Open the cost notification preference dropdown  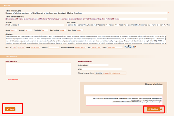click(x=136, y=102)
